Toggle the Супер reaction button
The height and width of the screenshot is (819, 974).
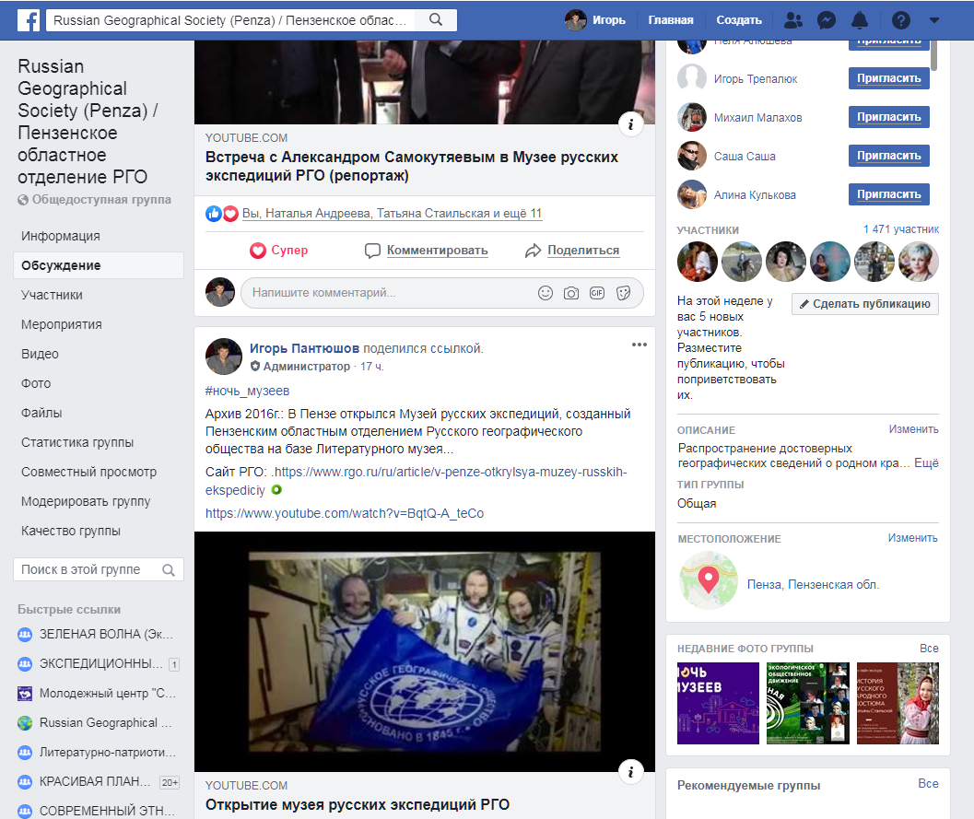[278, 251]
